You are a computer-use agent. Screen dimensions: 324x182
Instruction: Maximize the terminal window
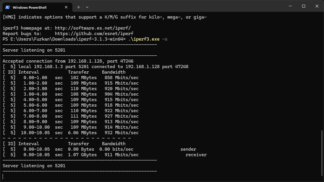[x=304, y=6]
